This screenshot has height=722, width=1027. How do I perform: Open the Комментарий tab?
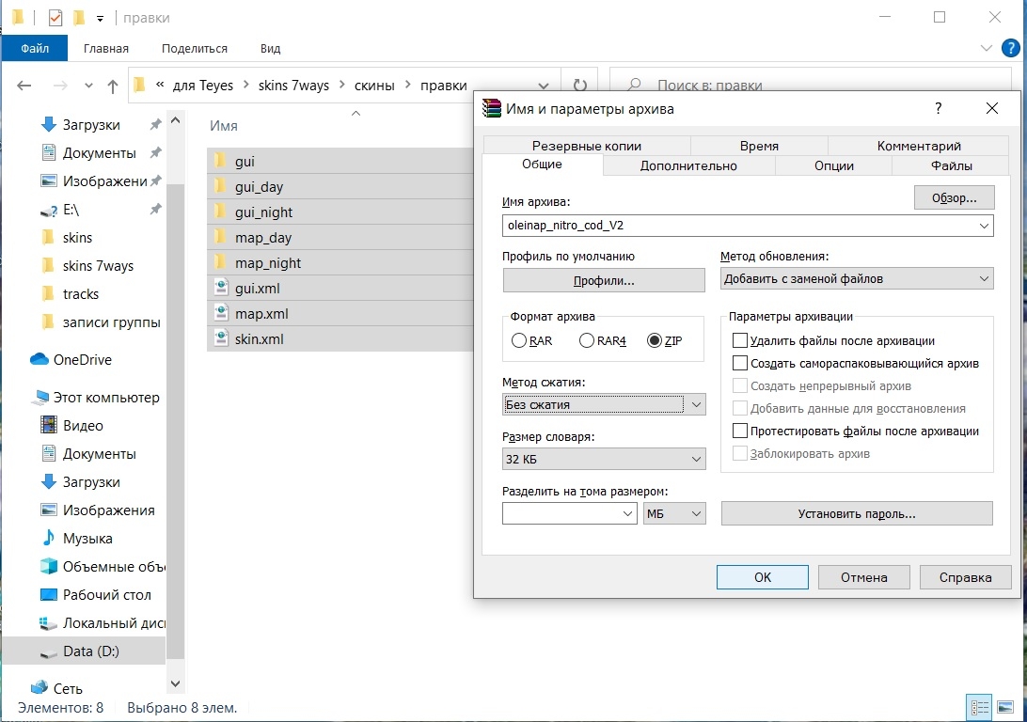click(918, 146)
